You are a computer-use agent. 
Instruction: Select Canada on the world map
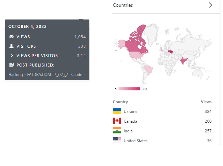coord(137,45)
